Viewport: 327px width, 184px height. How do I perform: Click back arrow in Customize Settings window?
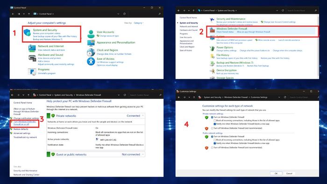pos(179,97)
